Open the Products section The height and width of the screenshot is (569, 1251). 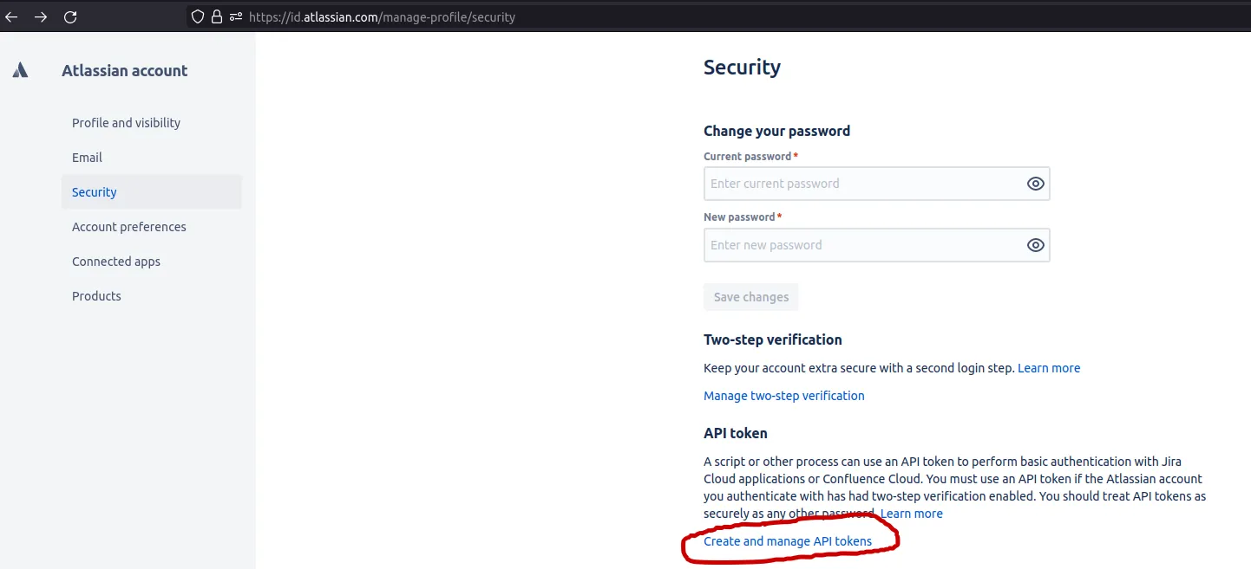coord(96,295)
